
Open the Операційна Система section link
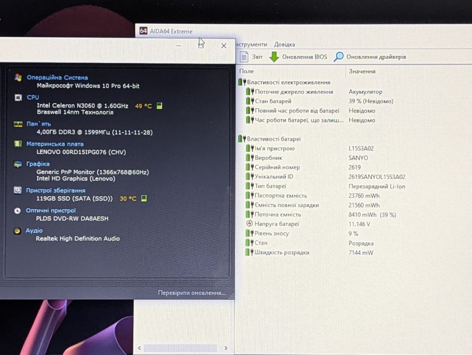click(57, 78)
